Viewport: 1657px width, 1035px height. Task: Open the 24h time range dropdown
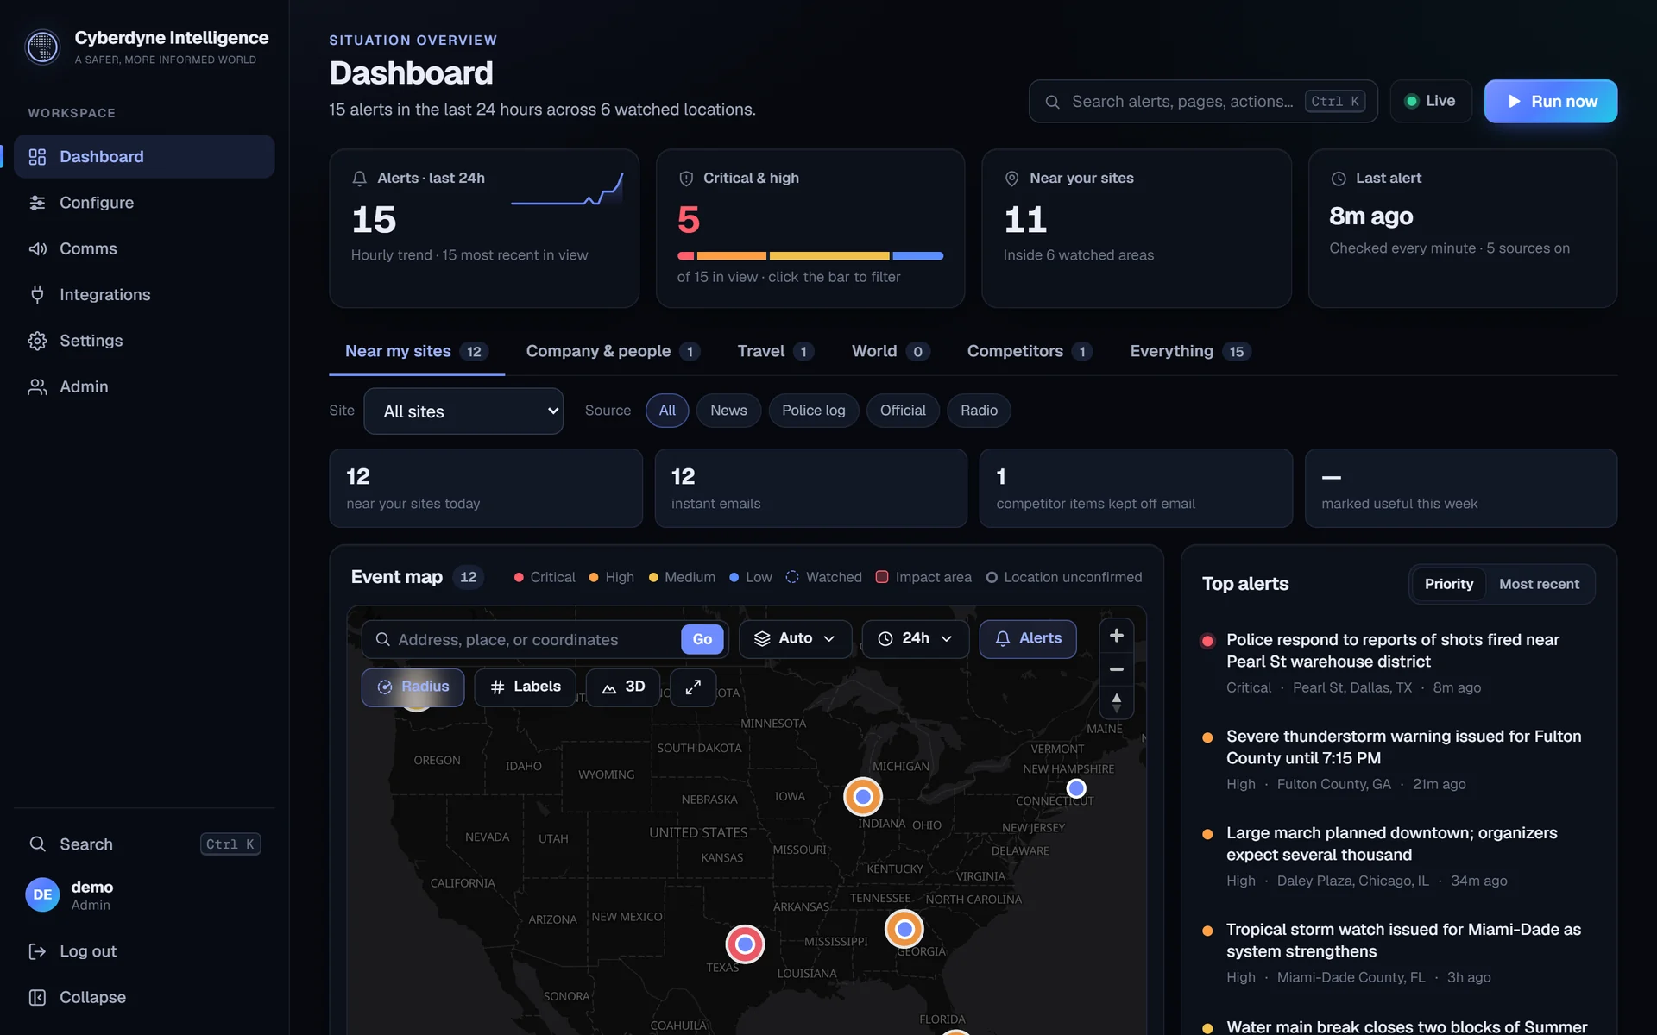point(915,639)
